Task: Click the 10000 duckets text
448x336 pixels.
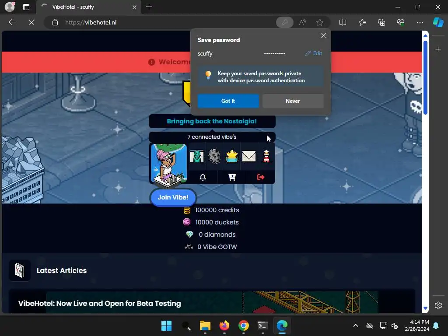Action: (217, 222)
